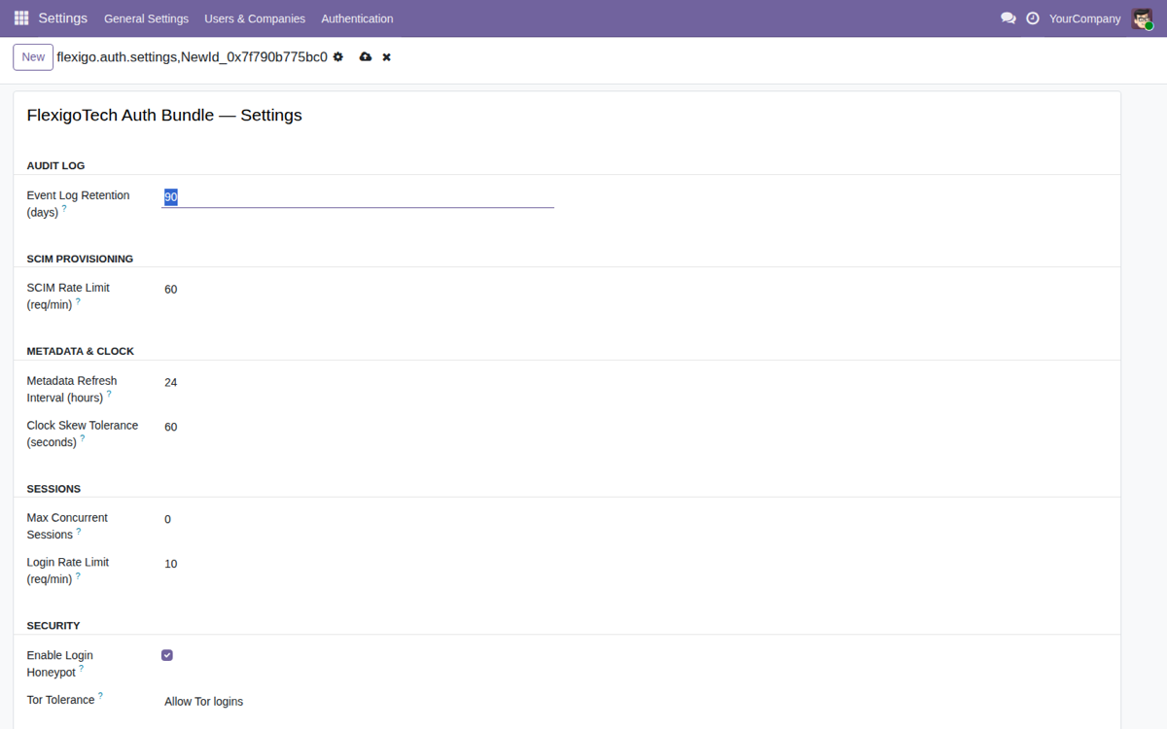Open the YourCompany switcher
Viewport: 1167px width, 729px height.
(1084, 18)
